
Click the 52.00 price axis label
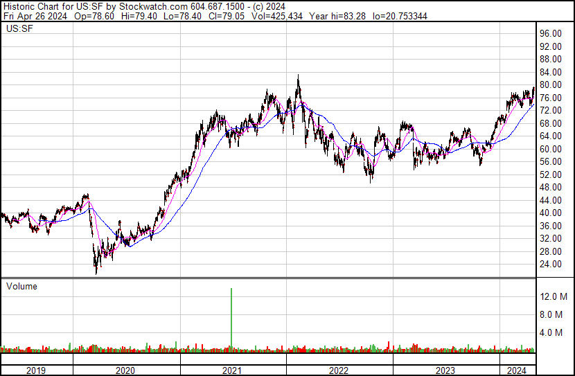pos(551,174)
